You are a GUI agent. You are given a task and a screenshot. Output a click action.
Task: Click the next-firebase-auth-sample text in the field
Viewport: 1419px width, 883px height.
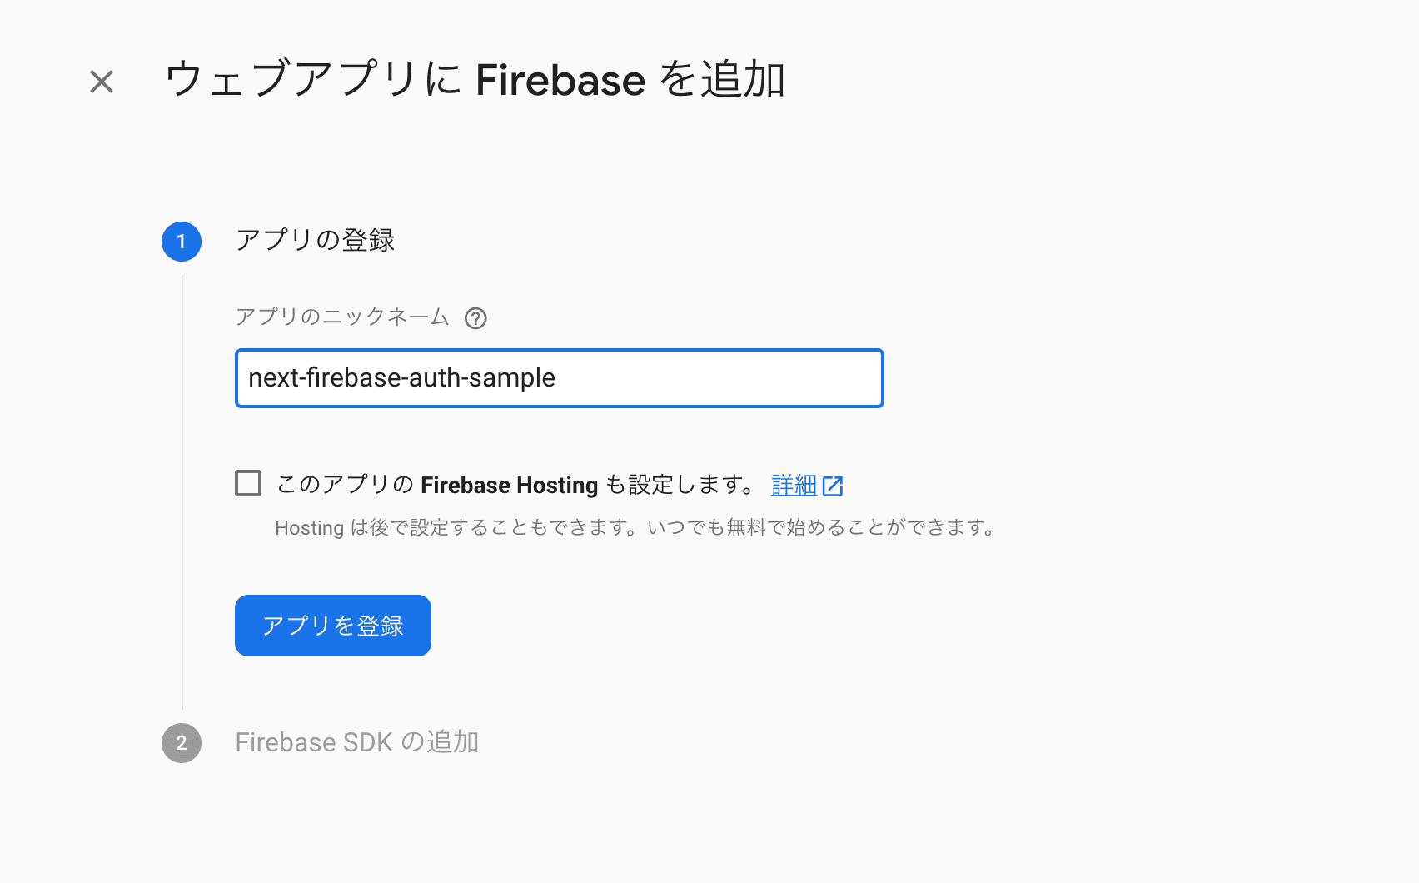tap(401, 378)
